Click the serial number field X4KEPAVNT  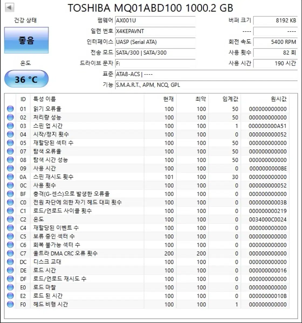[155, 31]
